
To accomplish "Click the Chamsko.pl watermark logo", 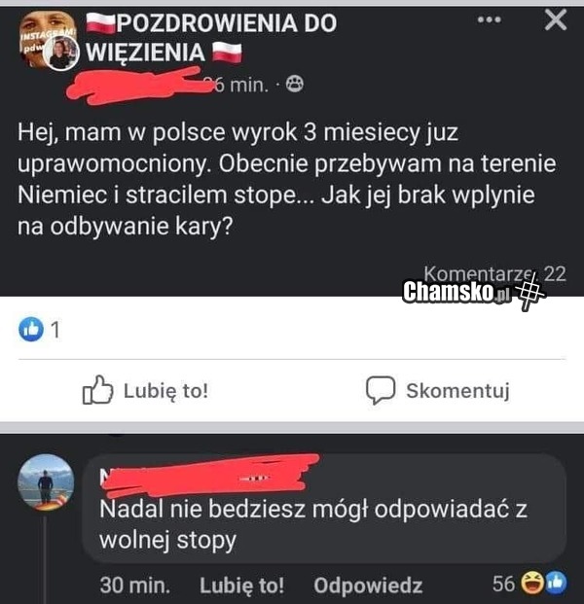I will coord(473,293).
